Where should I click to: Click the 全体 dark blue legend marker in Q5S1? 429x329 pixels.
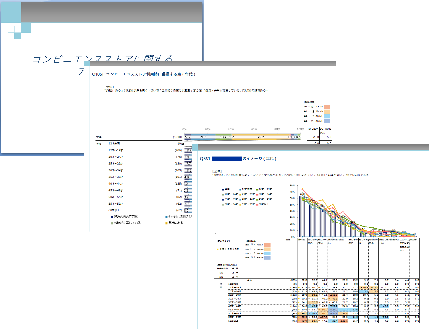point(223,189)
